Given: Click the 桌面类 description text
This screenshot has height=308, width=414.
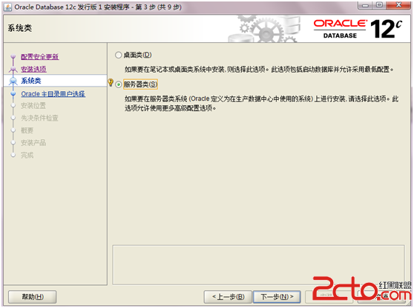Looking at the screenshot, I should pyautogui.click(x=259, y=70).
